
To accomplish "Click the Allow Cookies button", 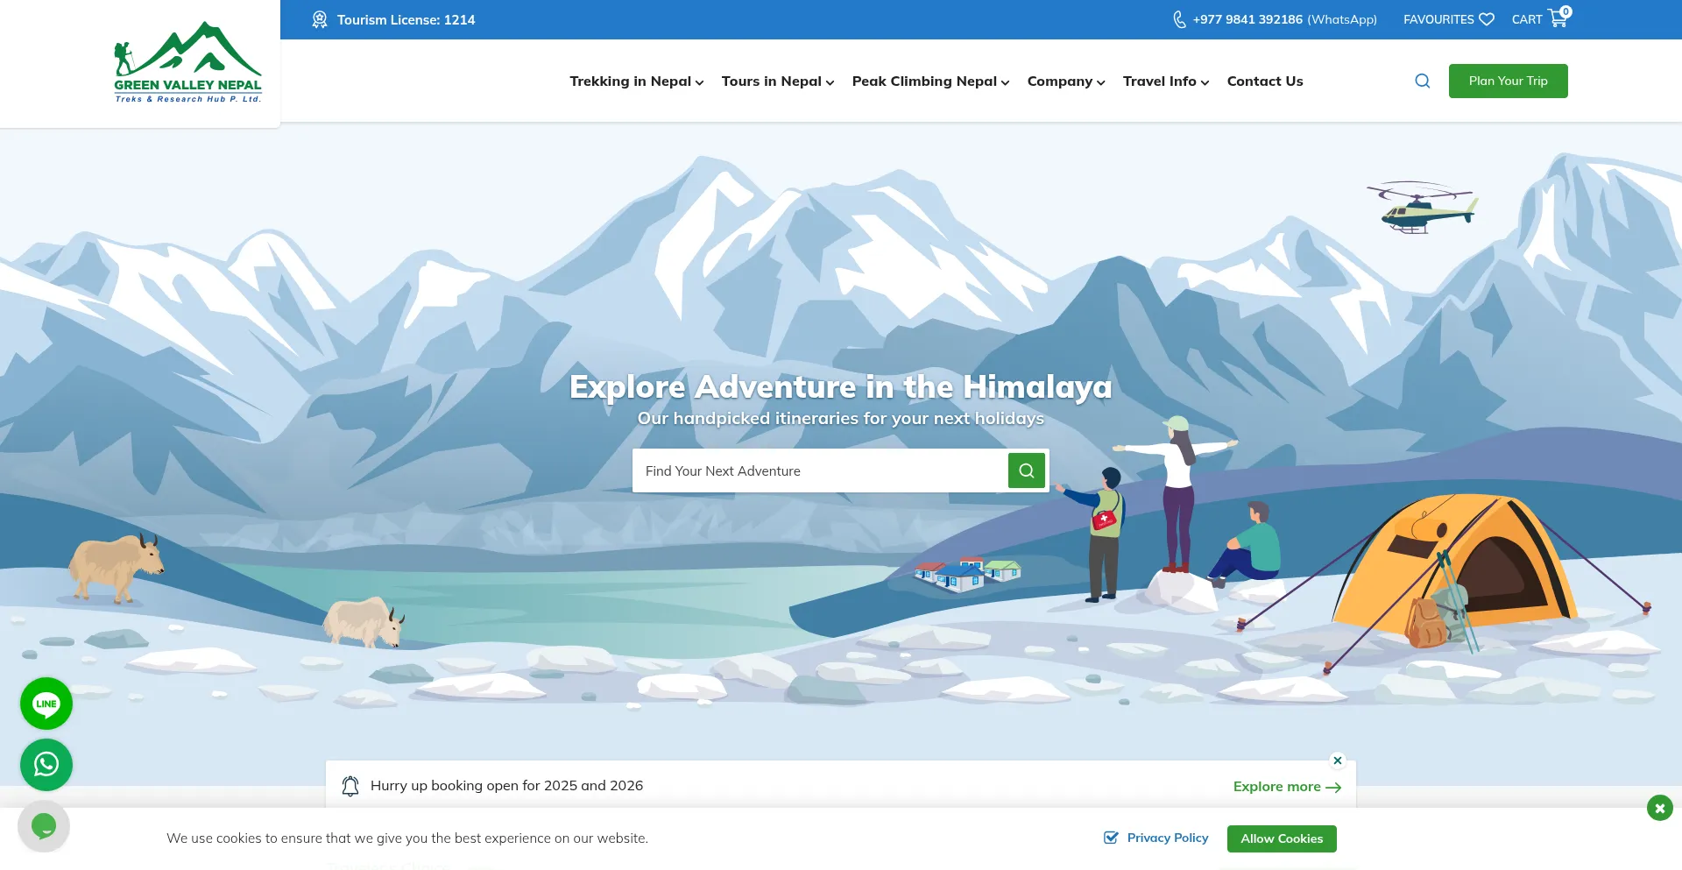I will [x=1282, y=838].
